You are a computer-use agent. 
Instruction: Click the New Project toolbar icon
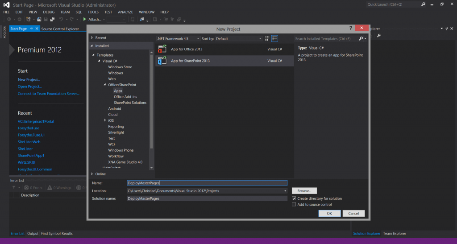(28, 19)
